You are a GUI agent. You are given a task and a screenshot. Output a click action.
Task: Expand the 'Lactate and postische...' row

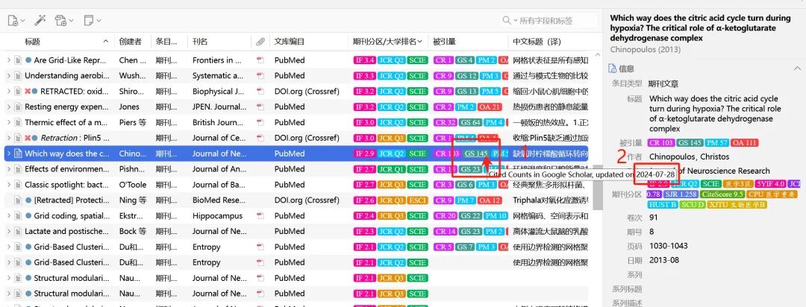pyautogui.click(x=9, y=231)
